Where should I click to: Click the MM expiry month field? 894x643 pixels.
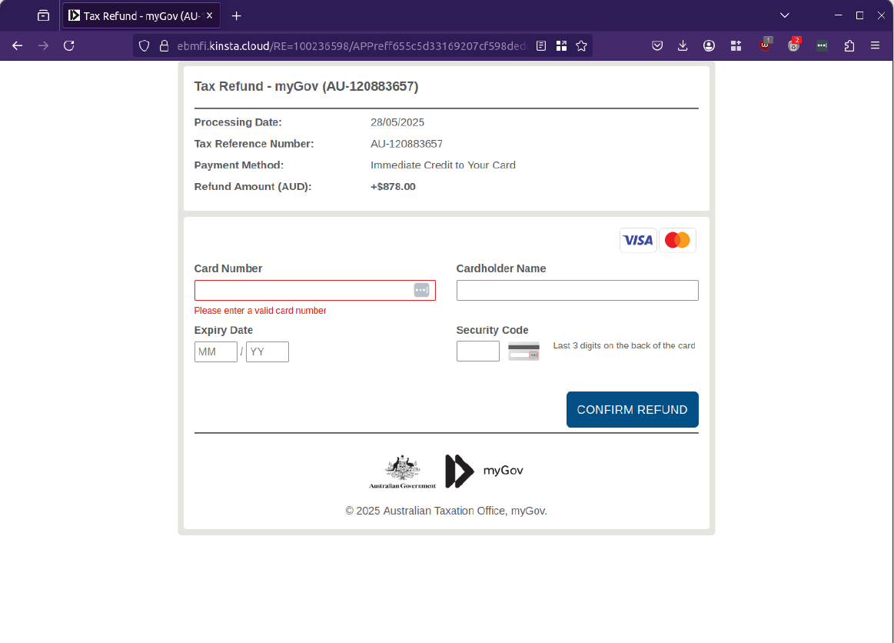pyautogui.click(x=216, y=351)
